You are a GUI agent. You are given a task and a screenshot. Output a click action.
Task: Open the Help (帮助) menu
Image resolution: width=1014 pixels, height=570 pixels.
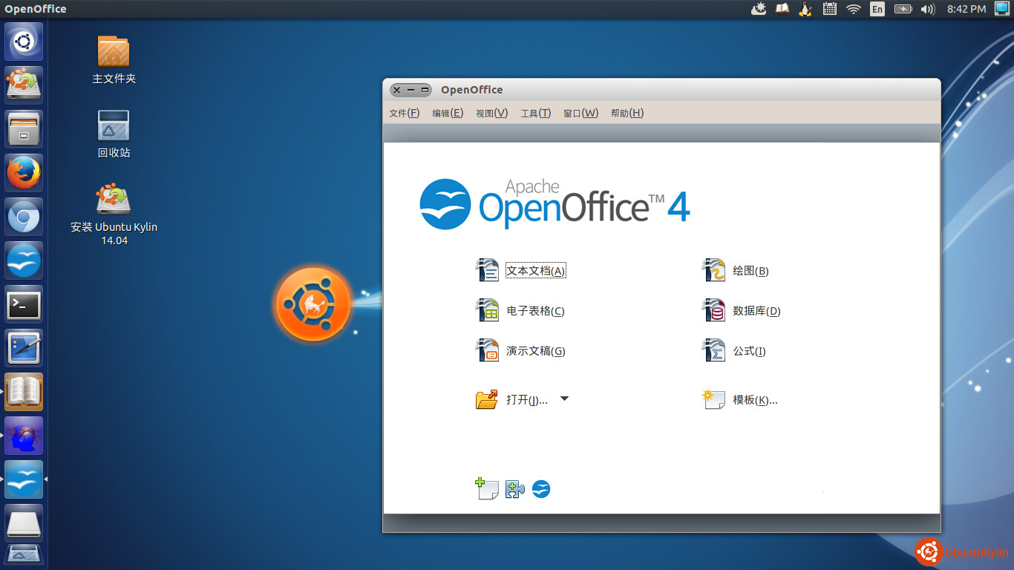(627, 113)
